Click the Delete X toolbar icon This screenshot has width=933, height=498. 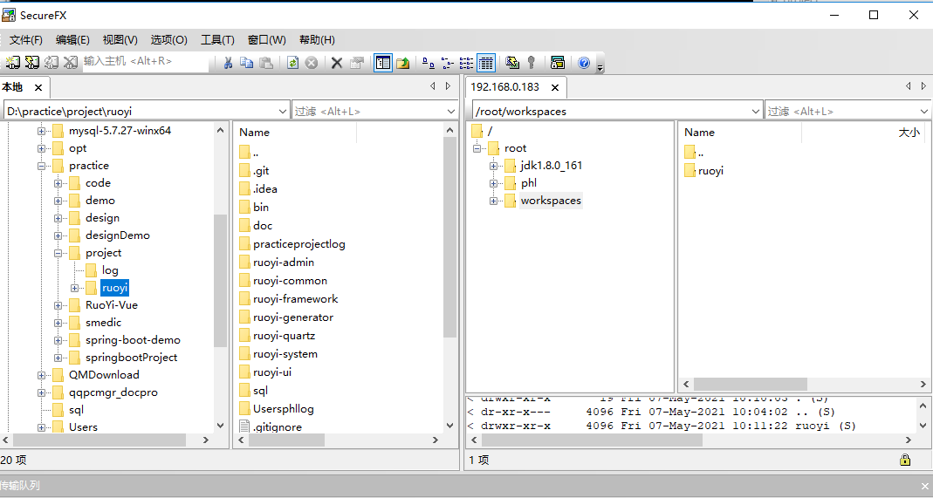(x=337, y=63)
